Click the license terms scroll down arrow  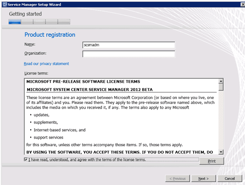(x=221, y=152)
